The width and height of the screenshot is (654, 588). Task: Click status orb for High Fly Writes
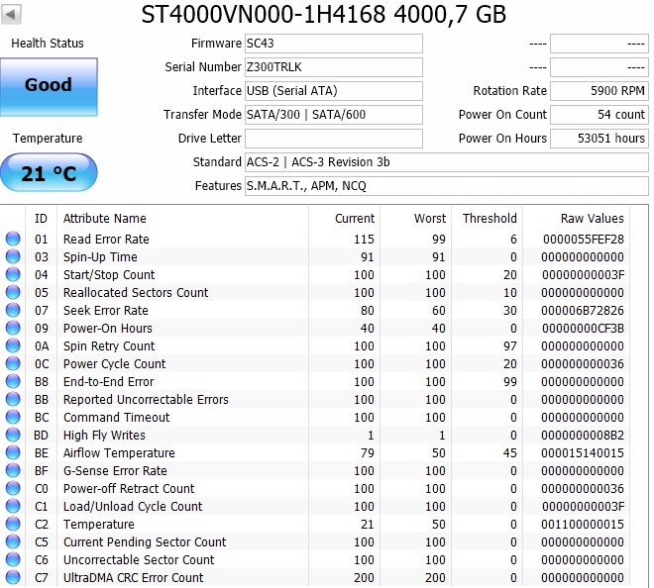(x=13, y=435)
